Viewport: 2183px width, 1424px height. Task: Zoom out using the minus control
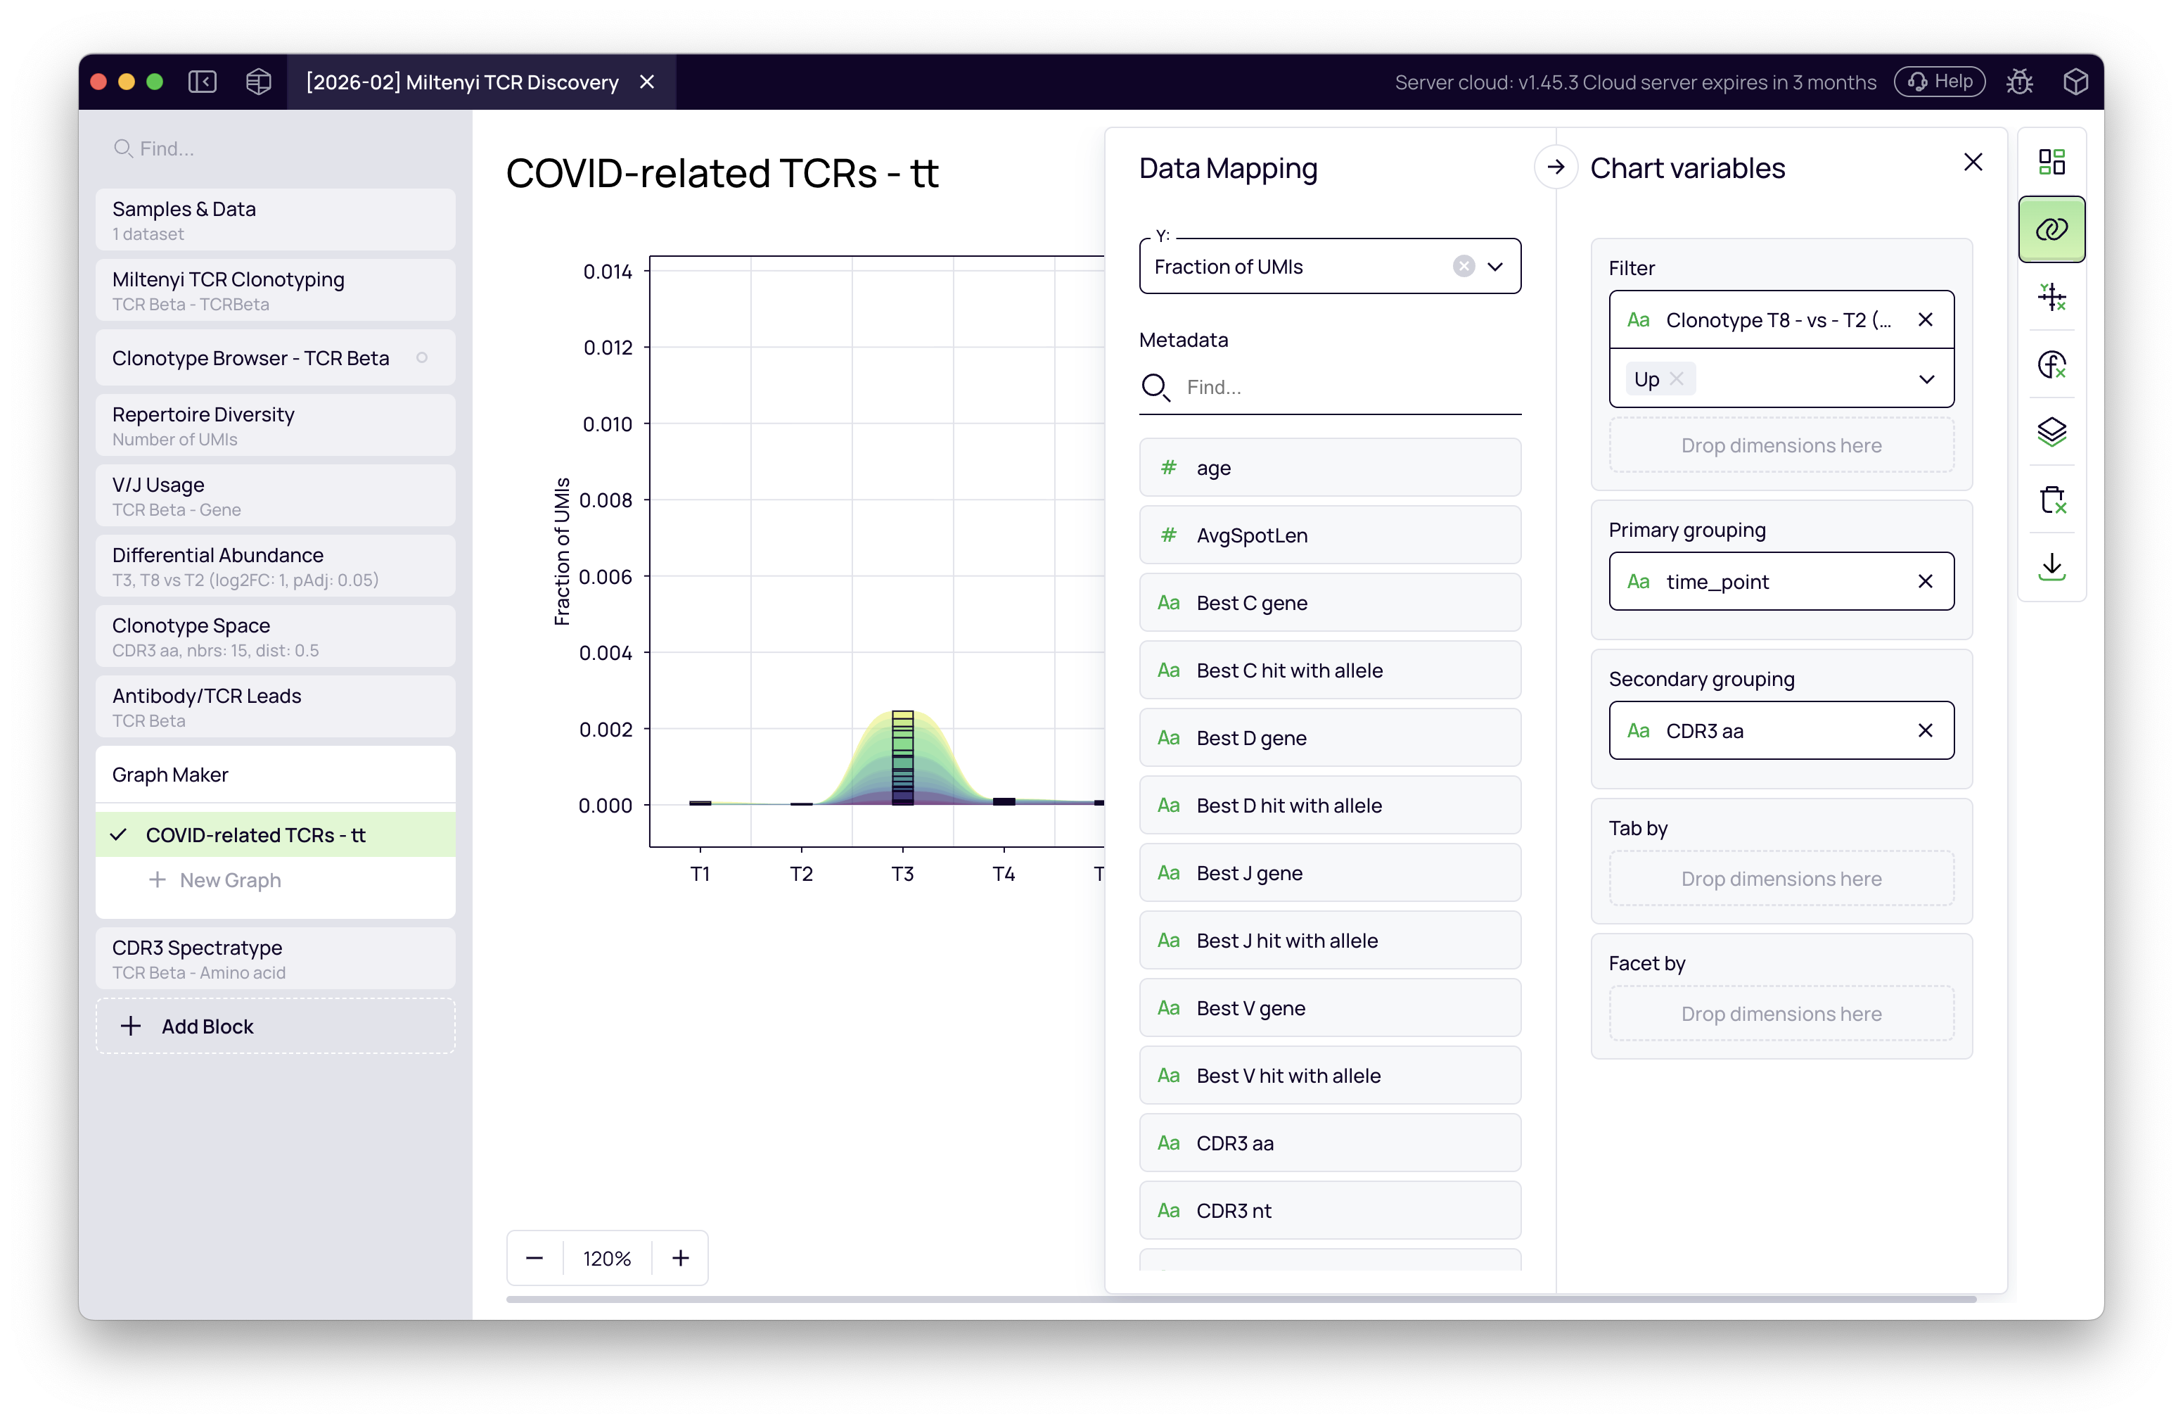534,1258
